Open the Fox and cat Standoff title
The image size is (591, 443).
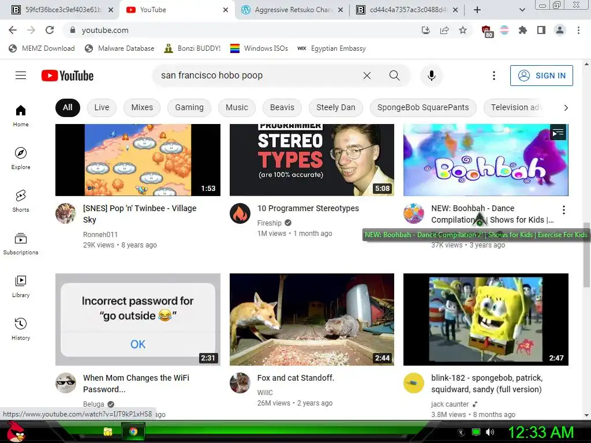295,378
